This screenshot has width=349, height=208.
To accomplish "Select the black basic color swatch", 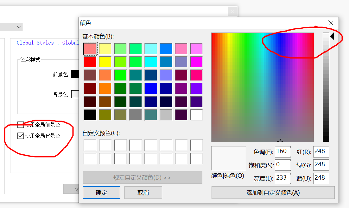I will point(90,115).
